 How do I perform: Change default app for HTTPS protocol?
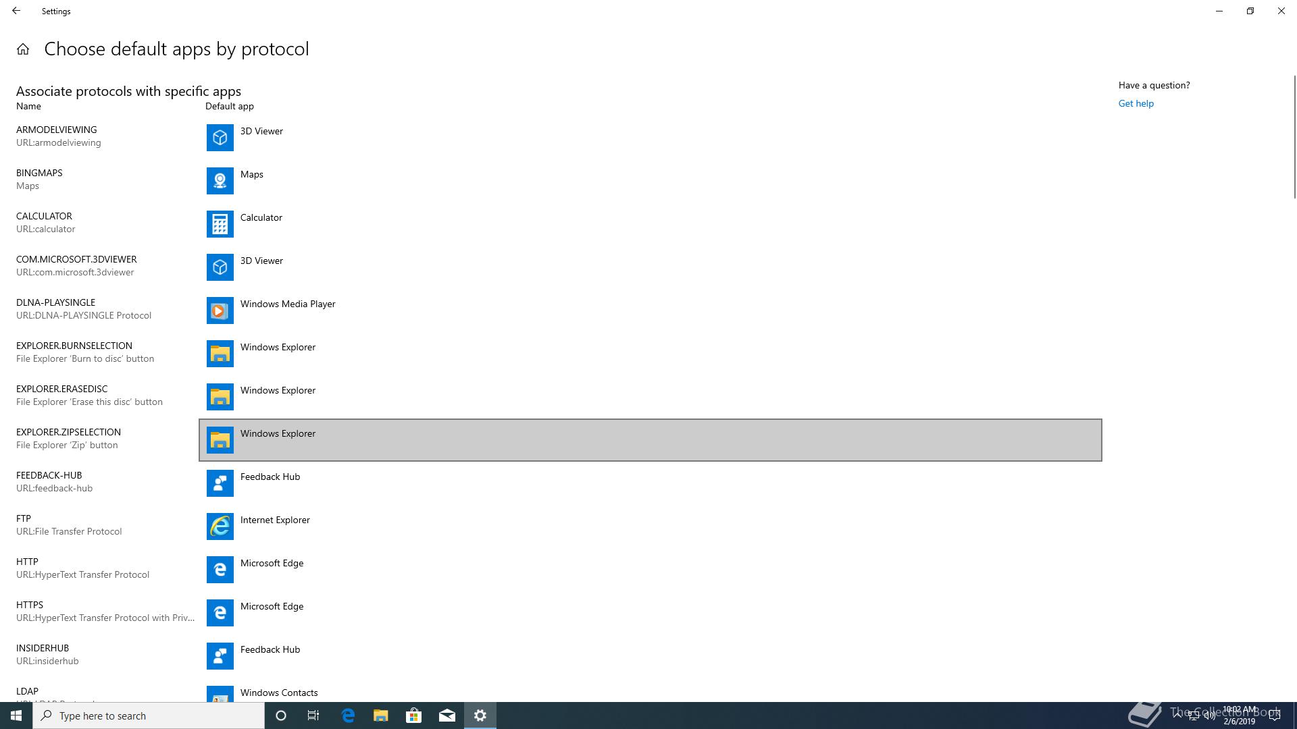coord(272,606)
